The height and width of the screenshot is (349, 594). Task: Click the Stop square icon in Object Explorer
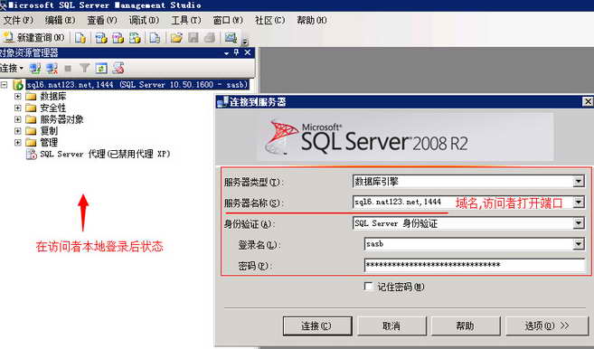pos(68,69)
